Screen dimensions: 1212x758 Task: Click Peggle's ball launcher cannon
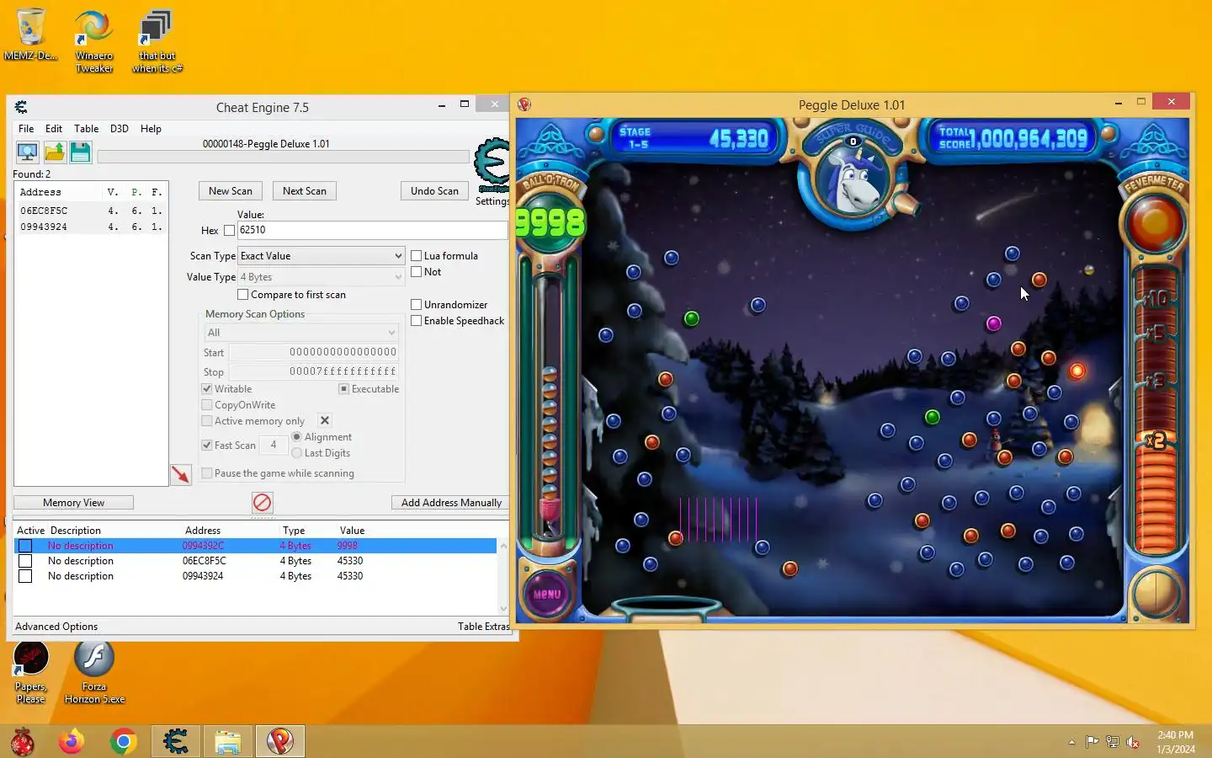click(x=907, y=203)
